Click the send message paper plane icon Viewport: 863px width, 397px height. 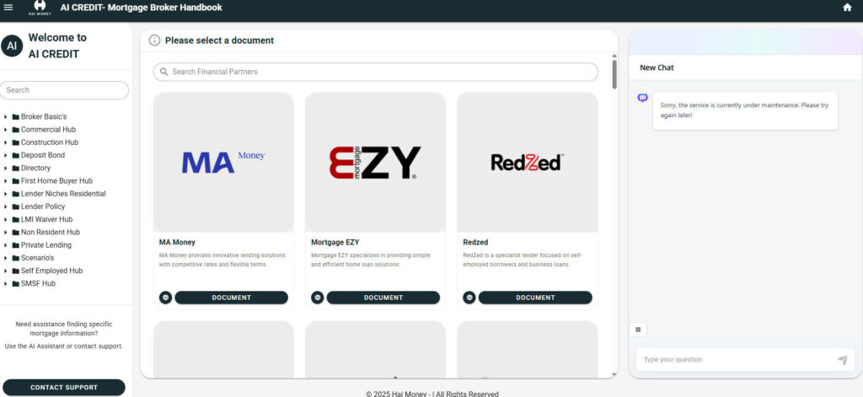(x=842, y=360)
